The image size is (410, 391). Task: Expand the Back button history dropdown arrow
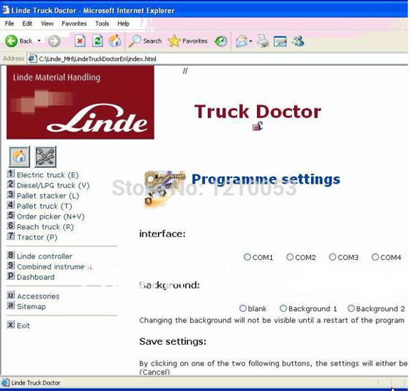coord(40,41)
